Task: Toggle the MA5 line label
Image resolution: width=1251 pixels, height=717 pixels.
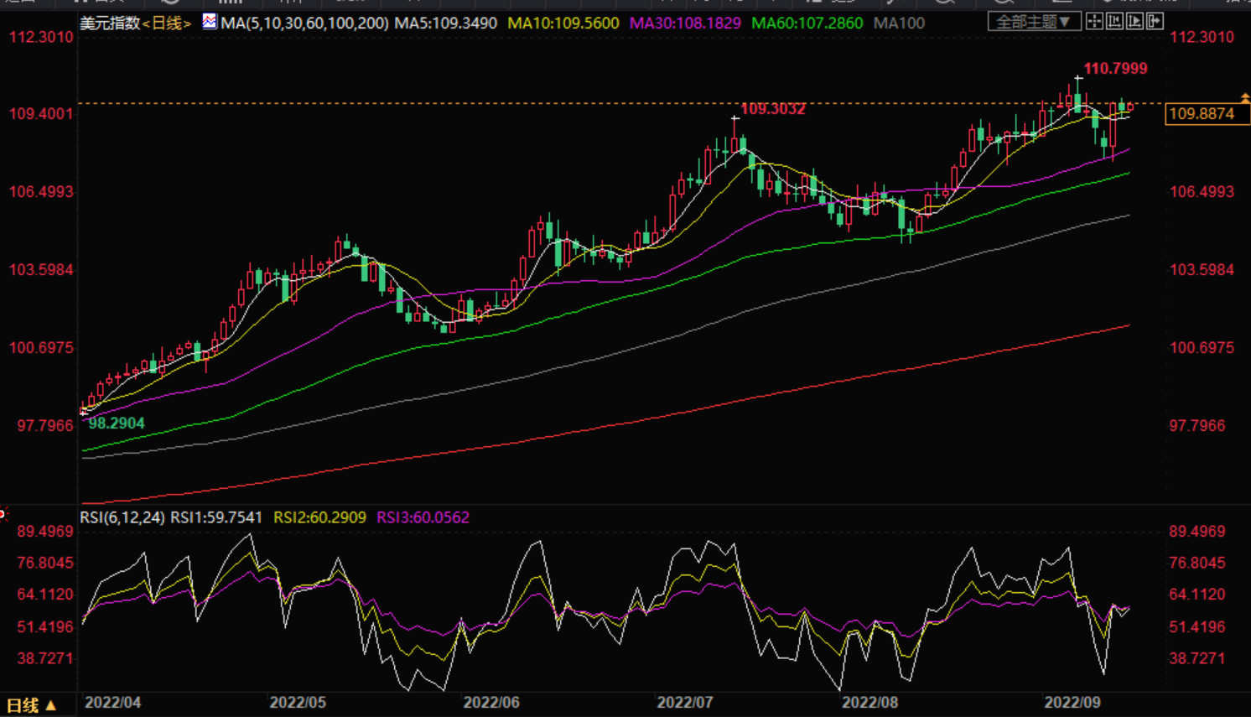Action: (445, 23)
